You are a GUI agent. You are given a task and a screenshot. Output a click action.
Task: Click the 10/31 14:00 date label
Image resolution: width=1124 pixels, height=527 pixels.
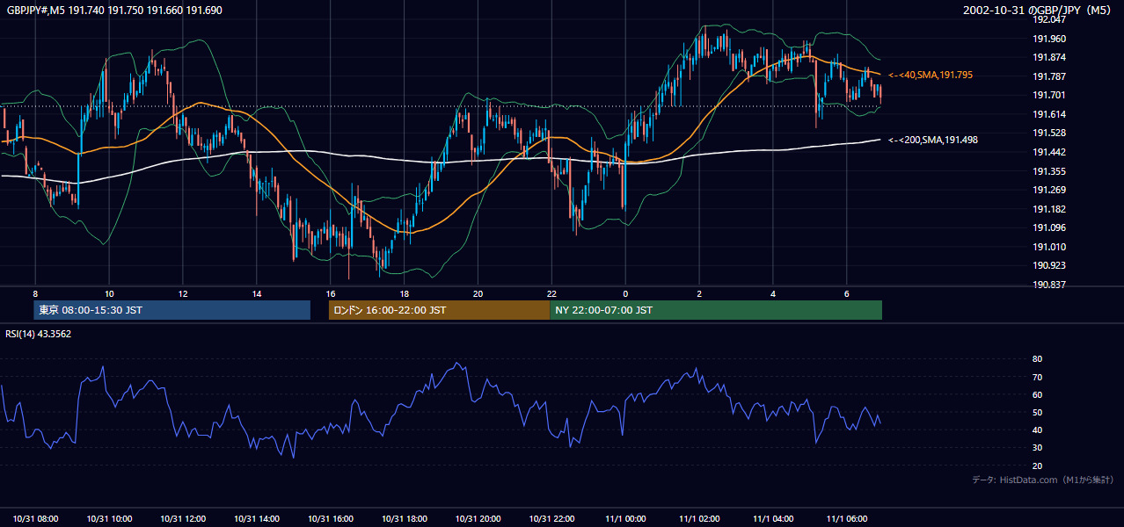click(257, 518)
